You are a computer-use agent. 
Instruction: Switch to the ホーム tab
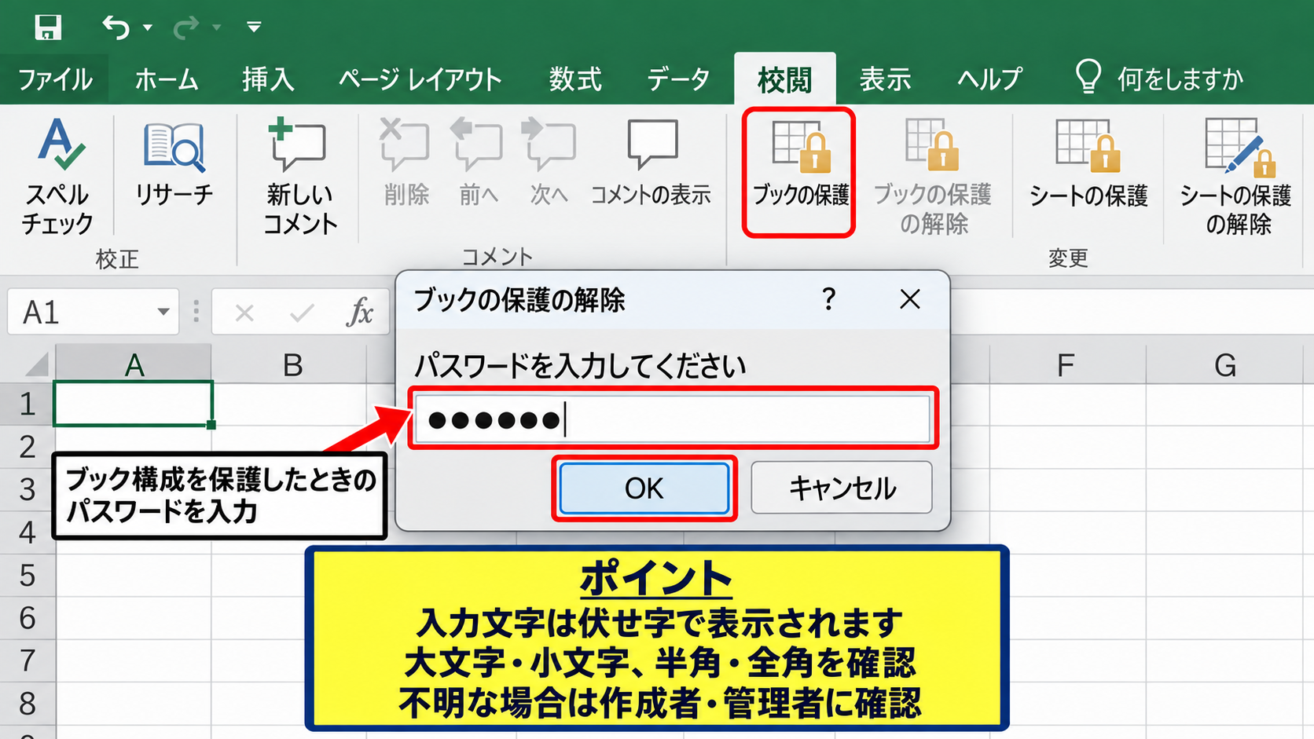click(167, 79)
